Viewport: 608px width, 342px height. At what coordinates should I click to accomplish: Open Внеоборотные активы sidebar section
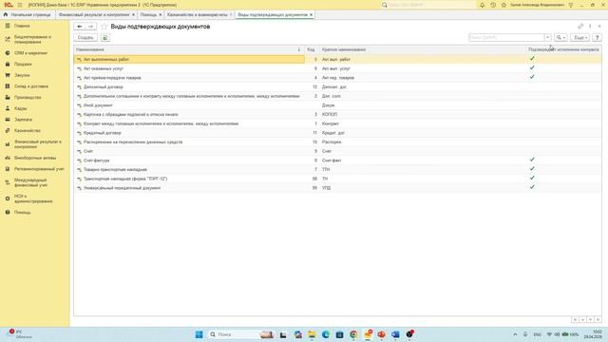35,158
